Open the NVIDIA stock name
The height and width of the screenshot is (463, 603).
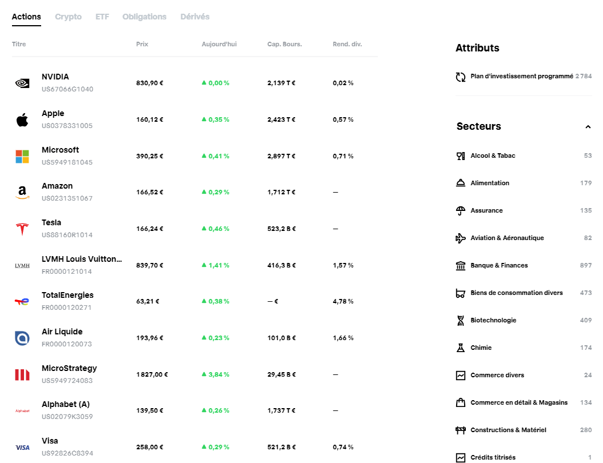[x=55, y=77]
